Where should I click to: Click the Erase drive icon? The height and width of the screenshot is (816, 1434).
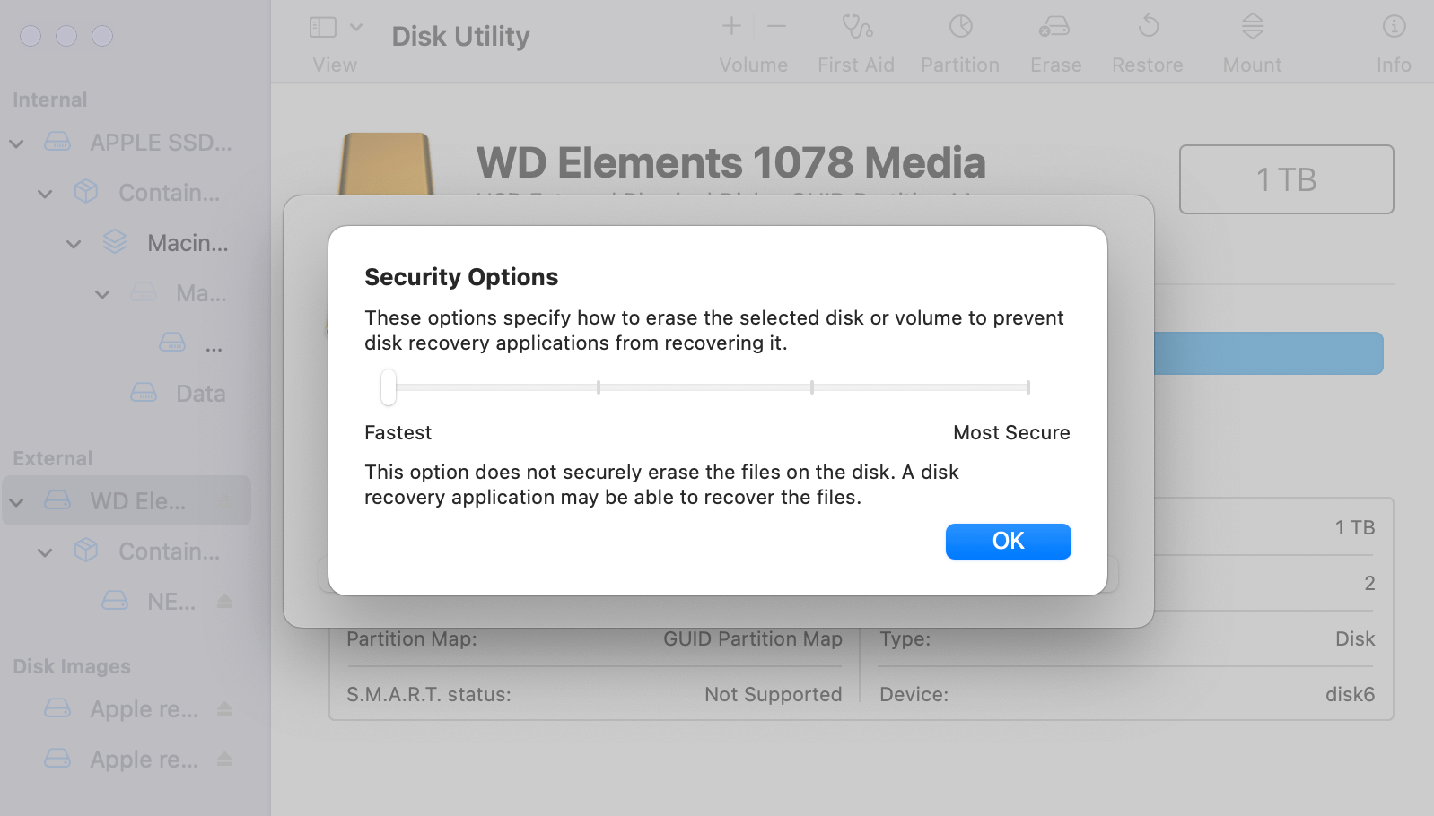click(x=1054, y=27)
